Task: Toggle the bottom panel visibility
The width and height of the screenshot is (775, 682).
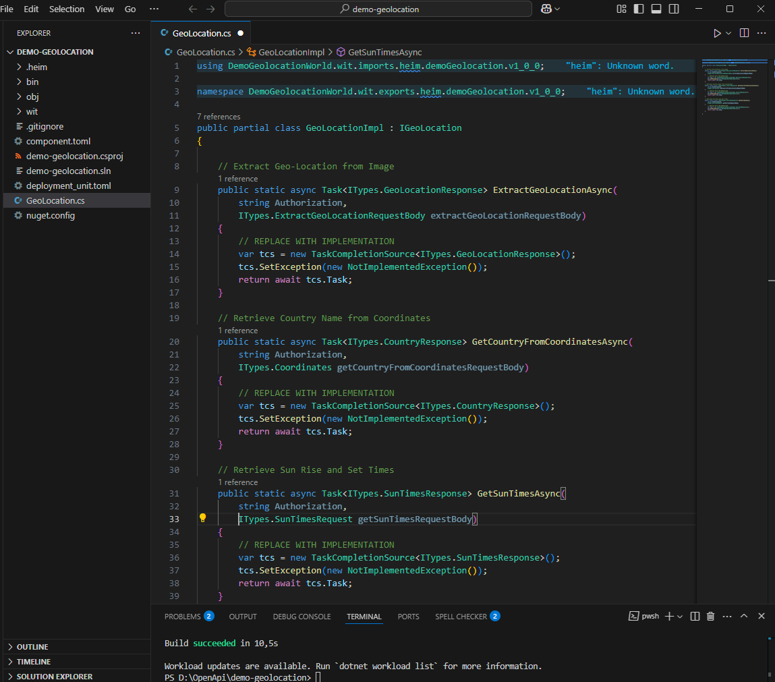Action: (656, 9)
